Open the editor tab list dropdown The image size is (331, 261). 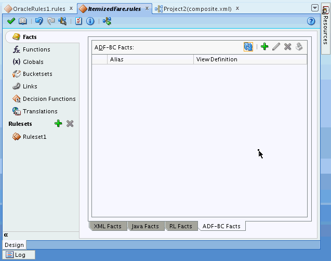coord(315,8)
